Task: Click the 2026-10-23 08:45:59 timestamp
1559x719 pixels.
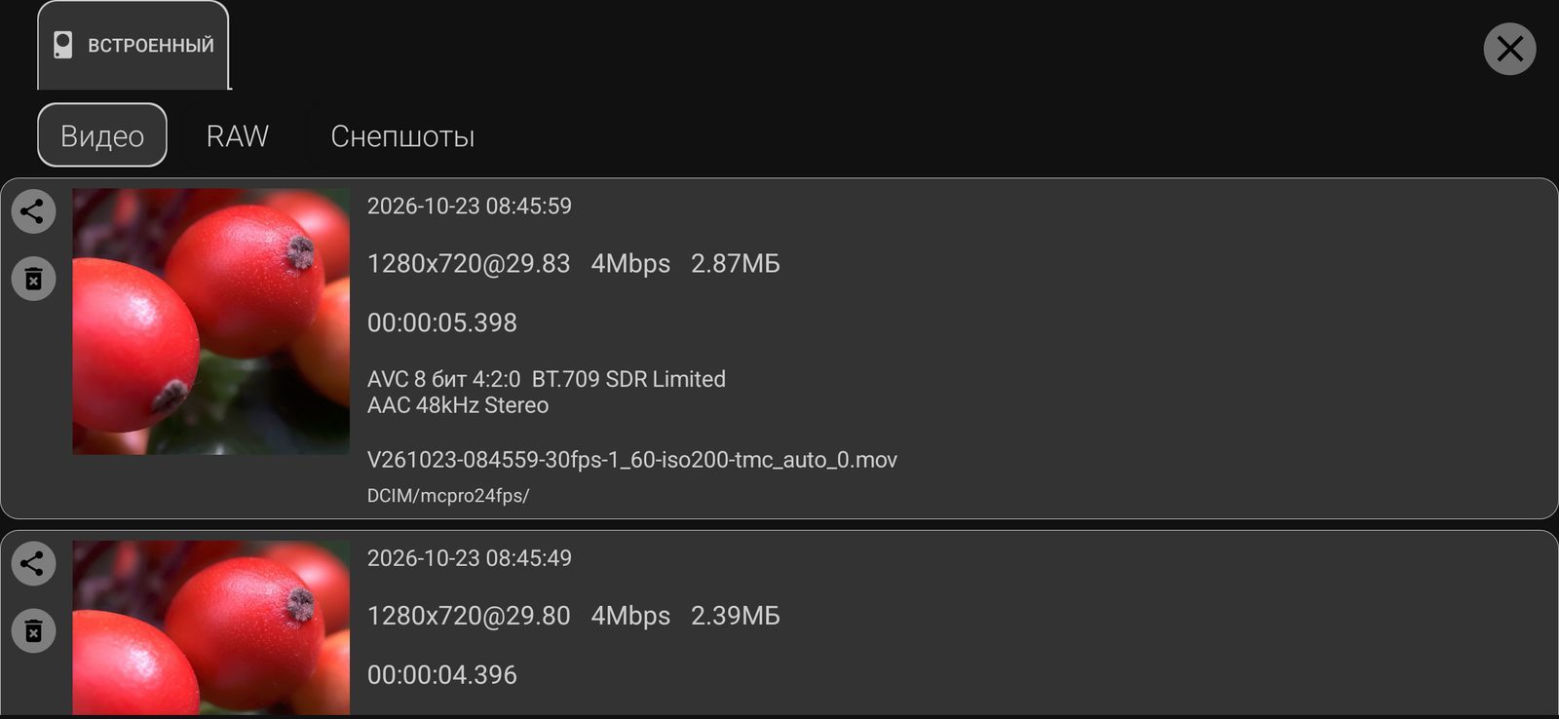Action: coord(470,207)
